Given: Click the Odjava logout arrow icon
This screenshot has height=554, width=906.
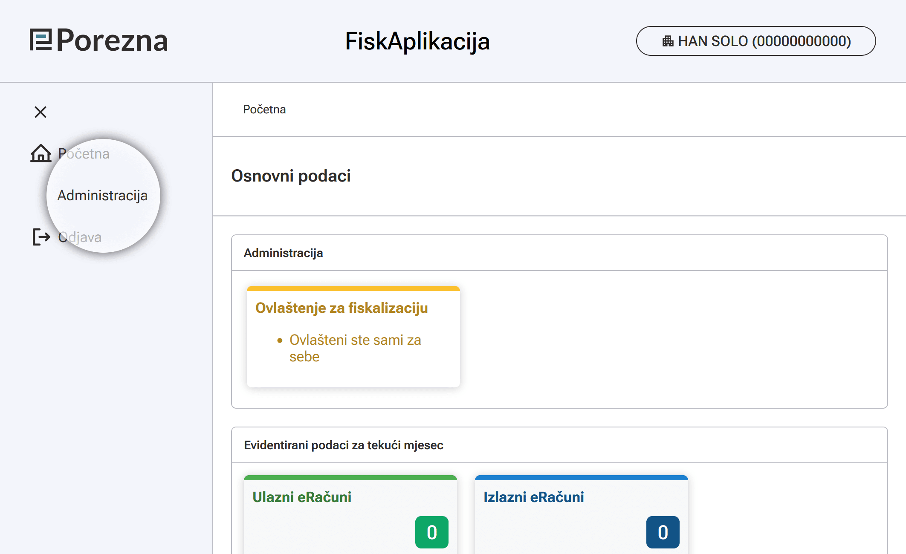Looking at the screenshot, I should pyautogui.click(x=41, y=237).
